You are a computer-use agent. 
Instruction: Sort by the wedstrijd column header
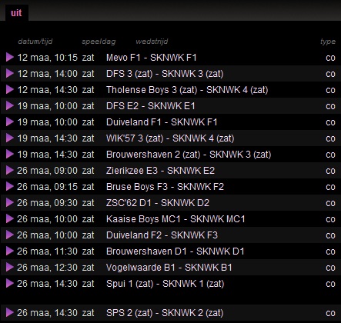pyautogui.click(x=152, y=42)
